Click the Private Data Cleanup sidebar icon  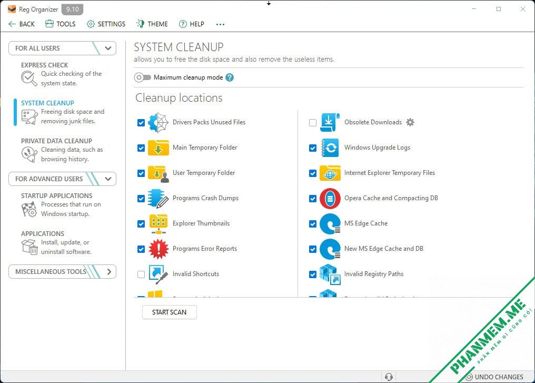[29, 154]
